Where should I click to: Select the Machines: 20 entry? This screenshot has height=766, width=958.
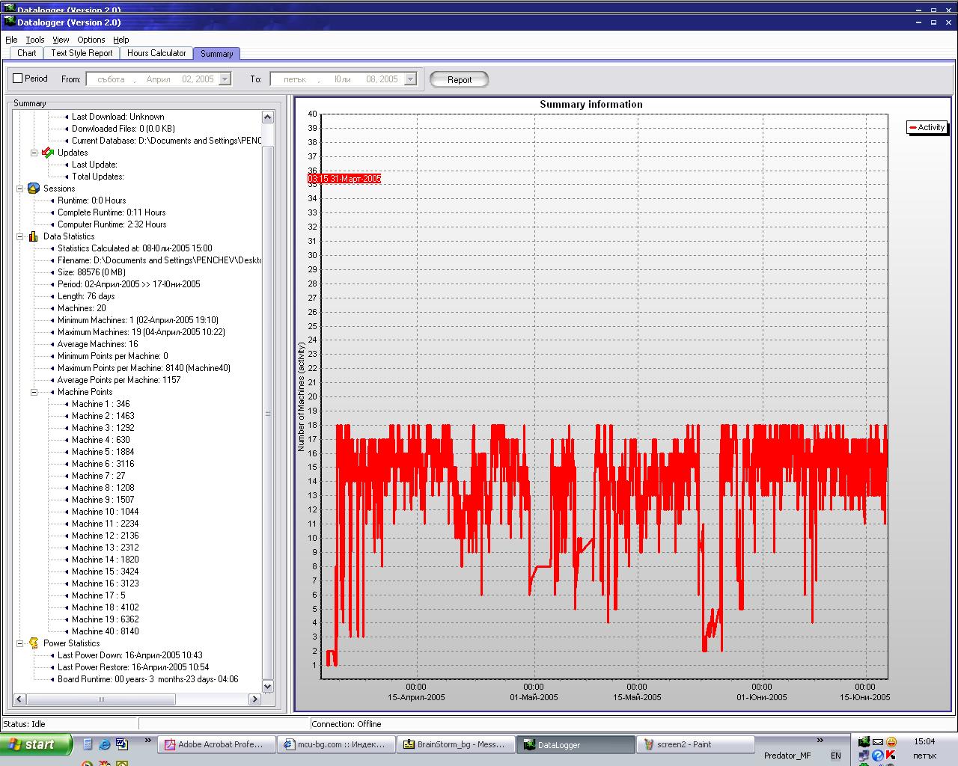[82, 308]
